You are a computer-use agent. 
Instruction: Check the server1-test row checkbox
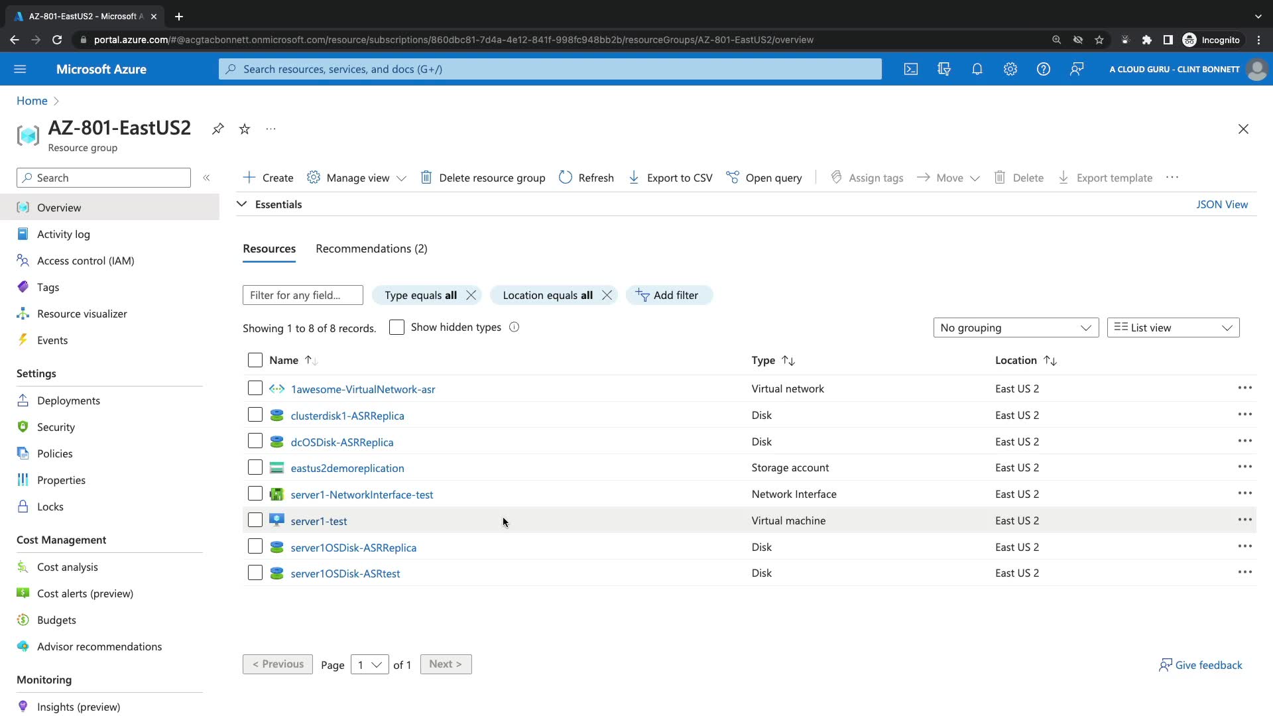click(255, 520)
